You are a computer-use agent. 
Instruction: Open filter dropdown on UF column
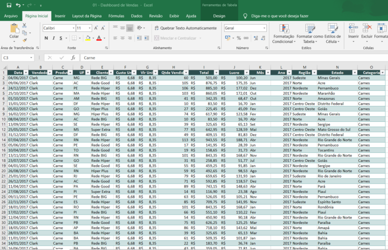tap(88, 73)
